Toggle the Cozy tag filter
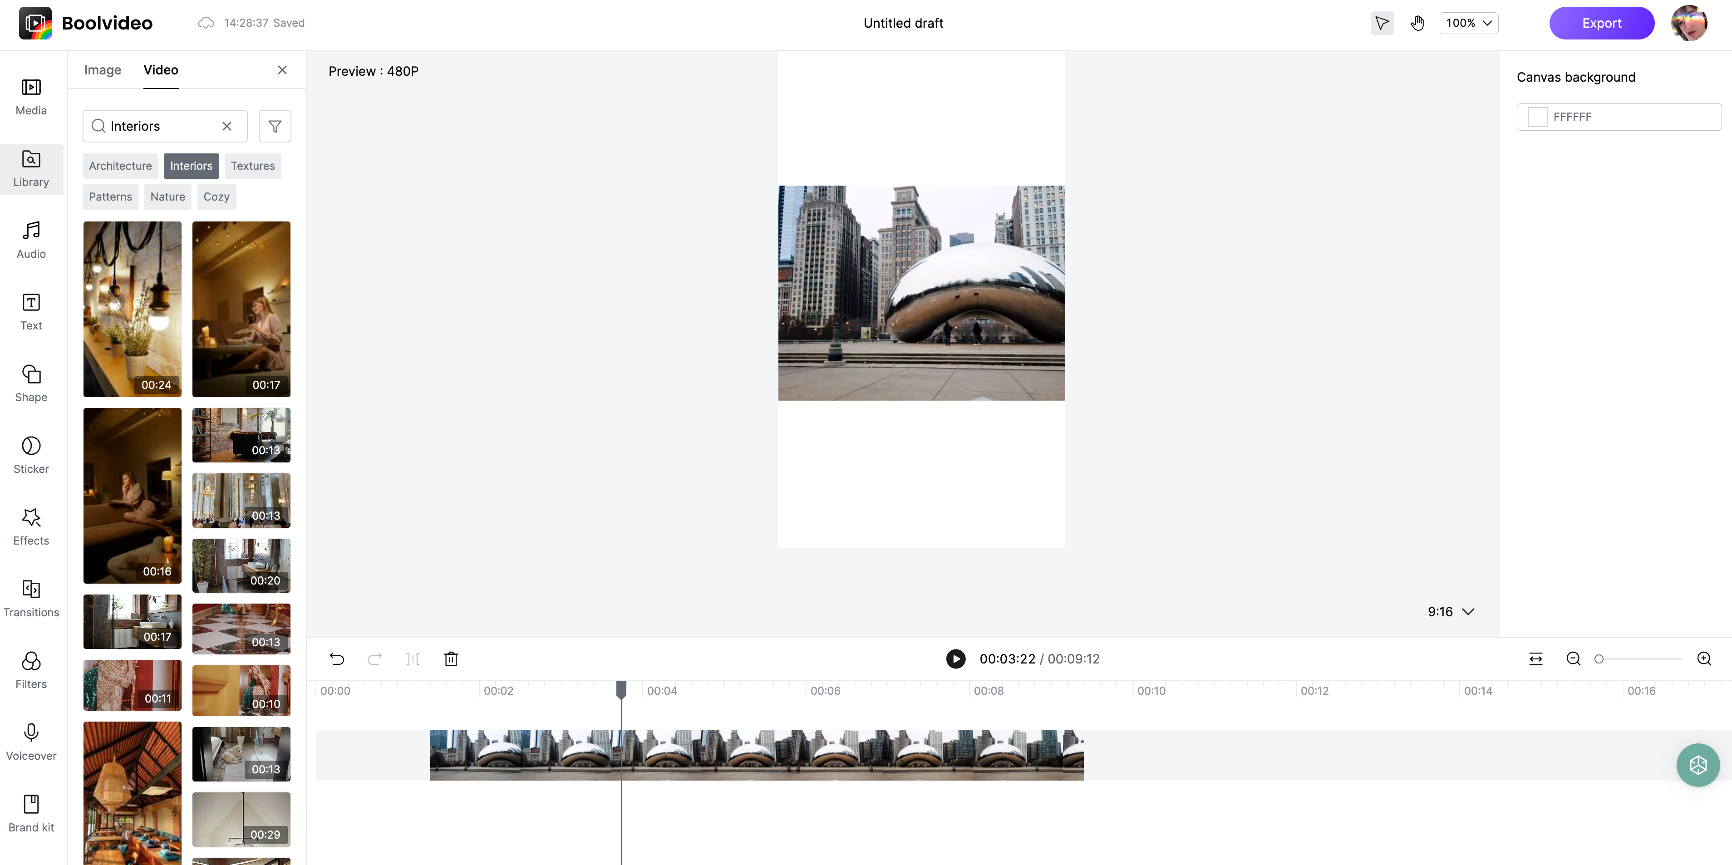Screen dimensions: 1732x865 pos(216,197)
